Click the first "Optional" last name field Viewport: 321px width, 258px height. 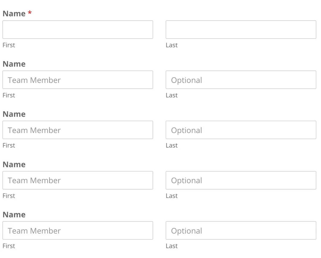pyautogui.click(x=241, y=80)
